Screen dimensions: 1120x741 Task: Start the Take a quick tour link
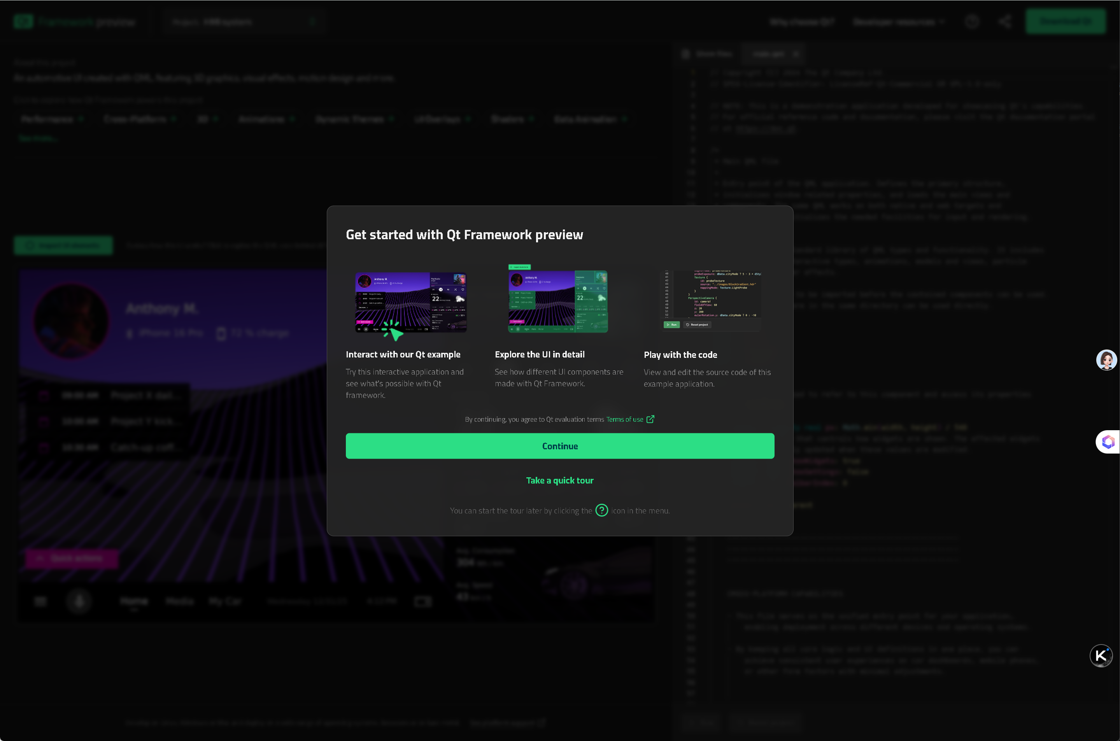pos(559,480)
